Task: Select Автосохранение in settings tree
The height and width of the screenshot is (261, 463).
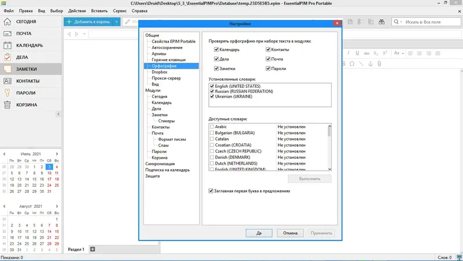Action: 167,47
